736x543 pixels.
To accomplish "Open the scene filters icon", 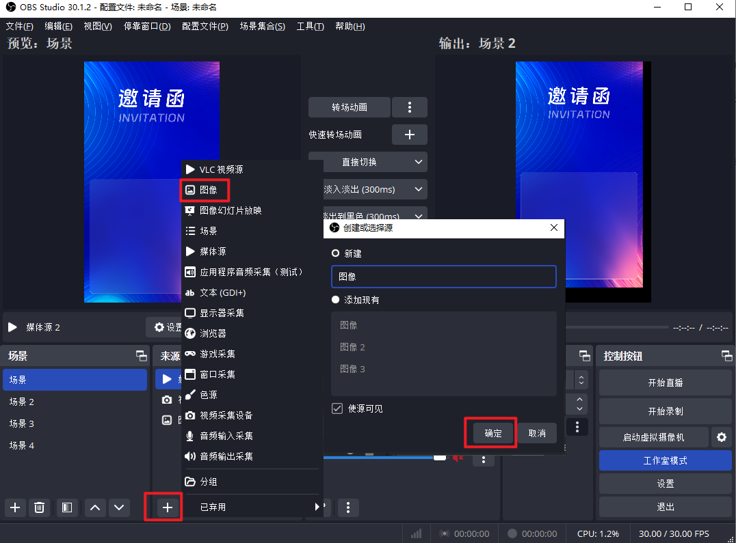I will click(x=66, y=507).
